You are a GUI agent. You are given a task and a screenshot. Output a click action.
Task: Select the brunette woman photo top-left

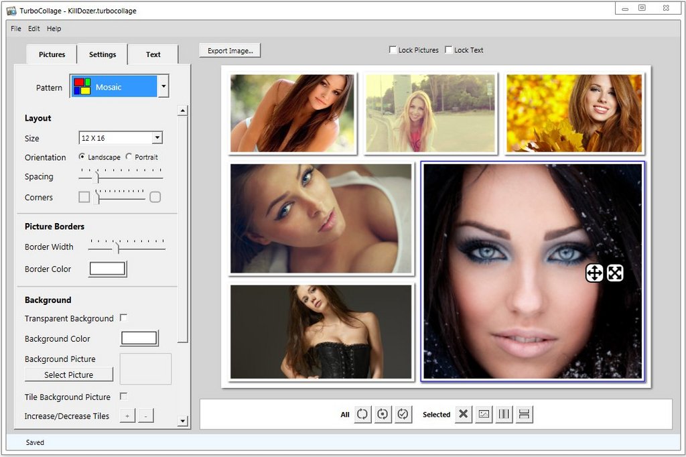coord(292,113)
